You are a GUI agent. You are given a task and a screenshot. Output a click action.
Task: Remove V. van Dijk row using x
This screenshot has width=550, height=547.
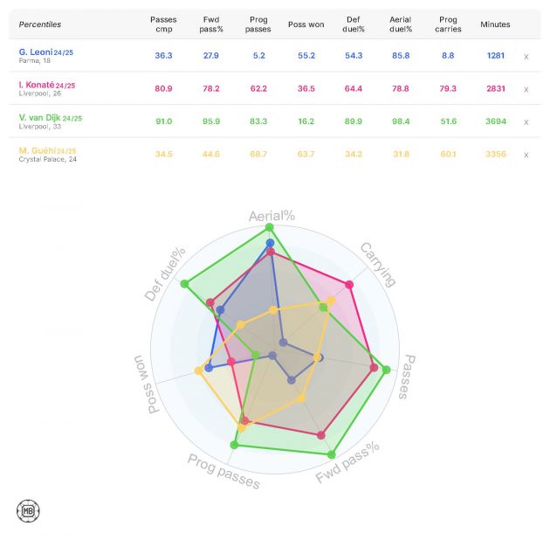pos(526,122)
